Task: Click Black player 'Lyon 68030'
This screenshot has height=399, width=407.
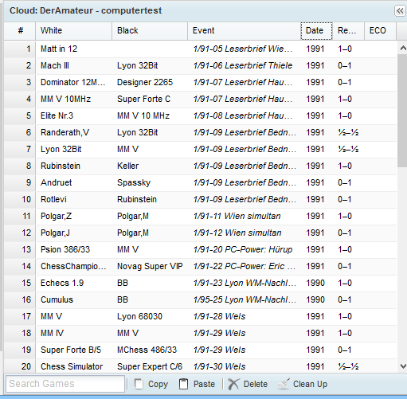Action: pyautogui.click(x=139, y=316)
